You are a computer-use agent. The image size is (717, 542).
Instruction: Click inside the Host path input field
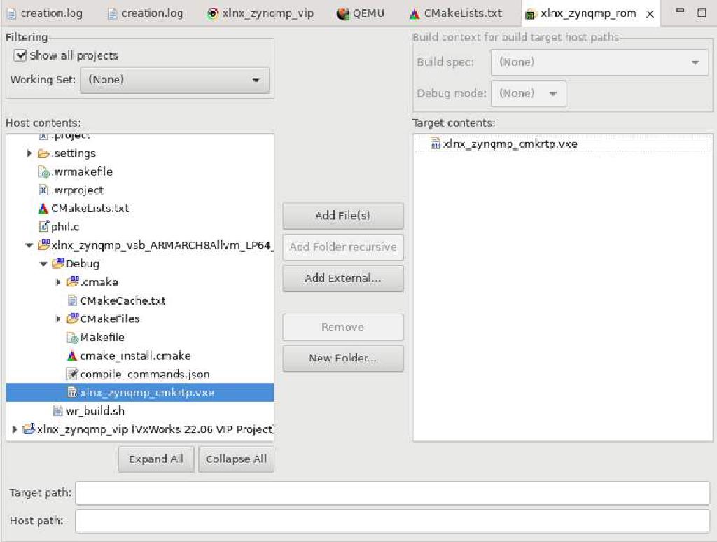(x=392, y=520)
